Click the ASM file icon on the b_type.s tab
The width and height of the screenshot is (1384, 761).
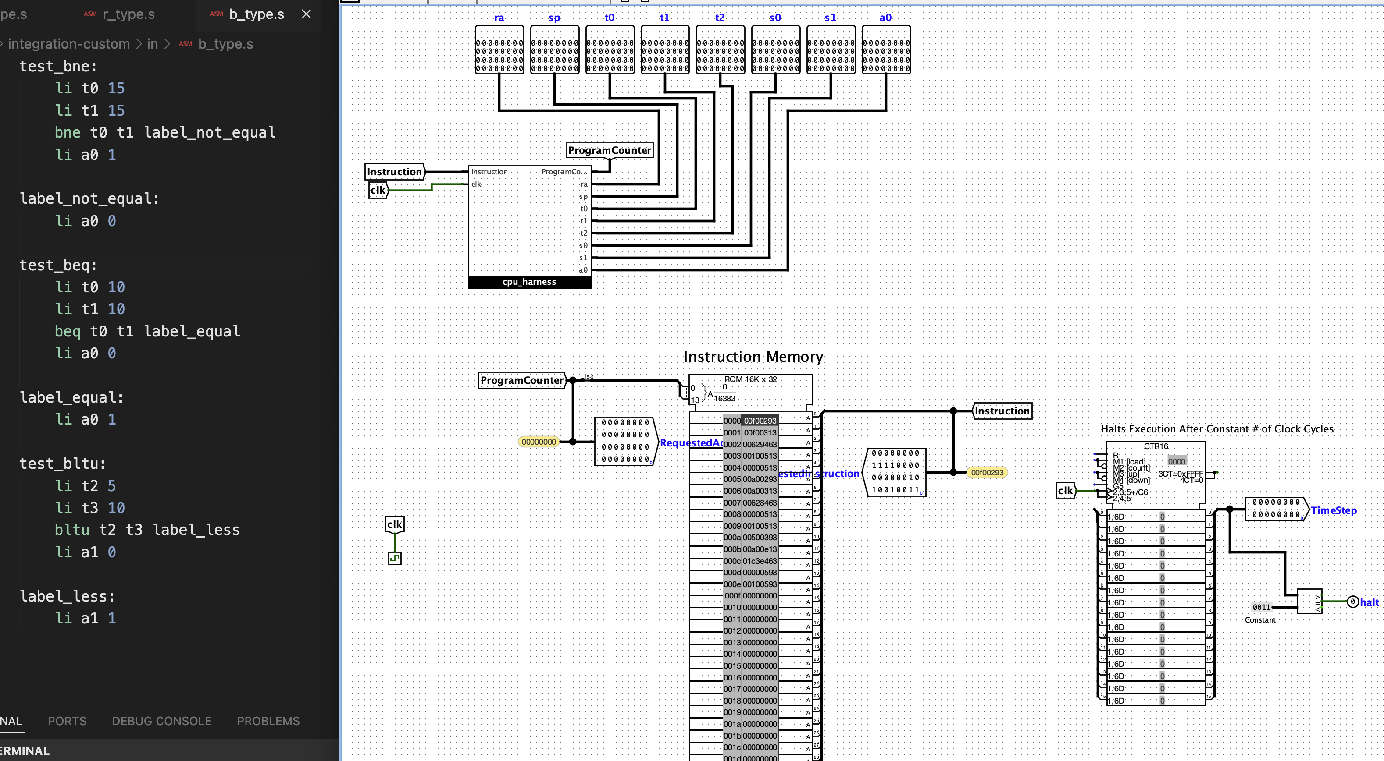point(217,14)
